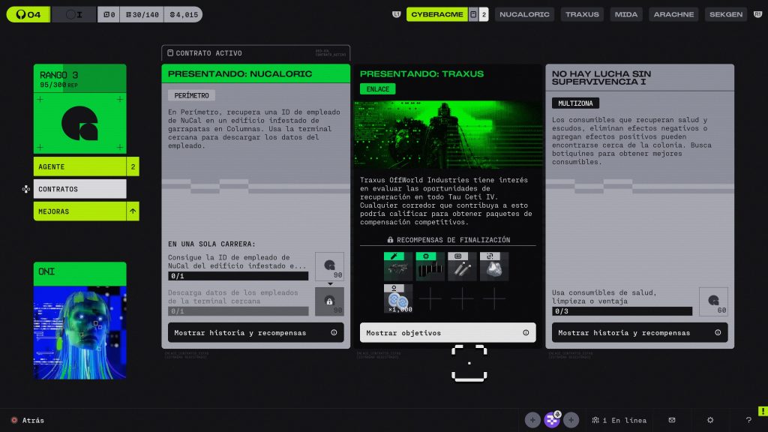This screenshot has width=768, height=432.
Task: Expand Mostrar objetivos on Traxus contract
Action: point(448,332)
